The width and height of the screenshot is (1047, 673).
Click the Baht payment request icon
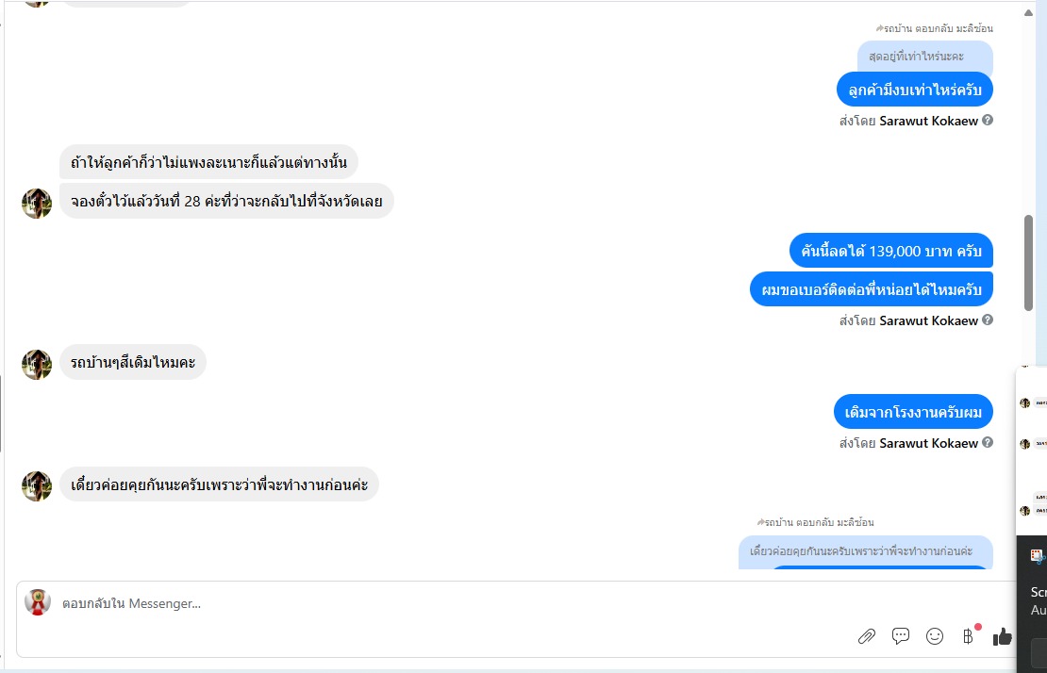[x=968, y=636]
